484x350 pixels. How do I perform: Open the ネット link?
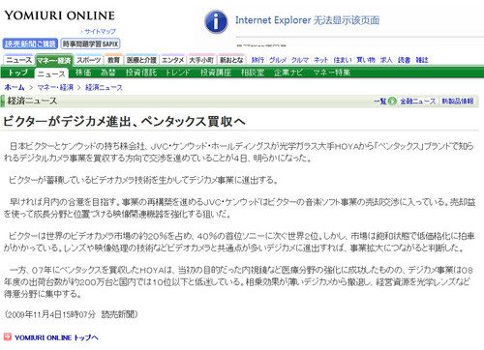321,60
